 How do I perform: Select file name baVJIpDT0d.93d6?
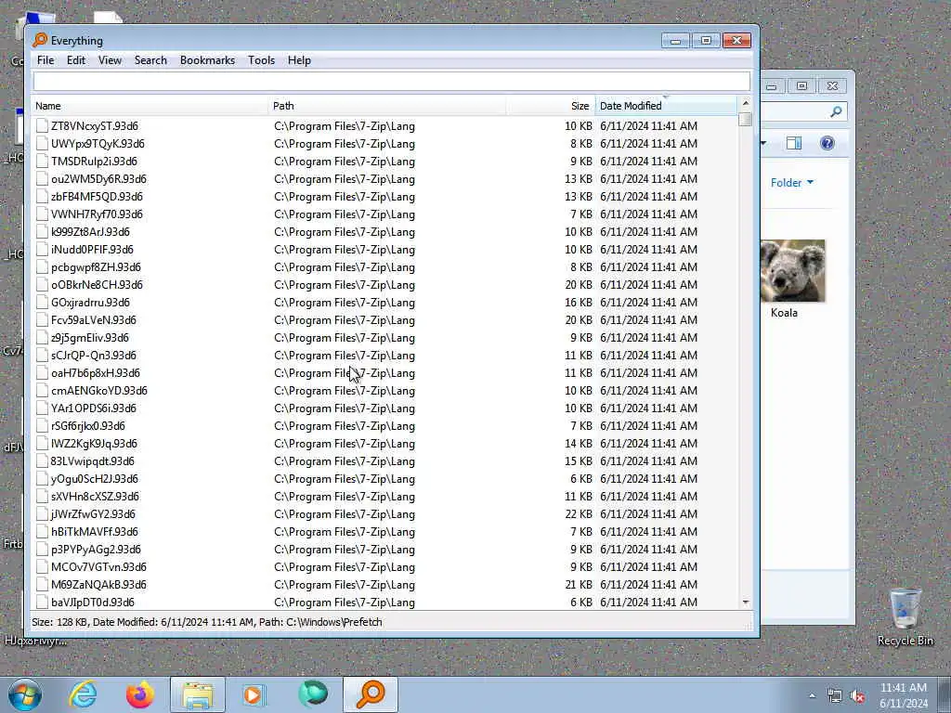(x=92, y=602)
